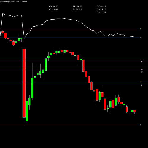Select the OC: 0.82 reading

point(101,7)
